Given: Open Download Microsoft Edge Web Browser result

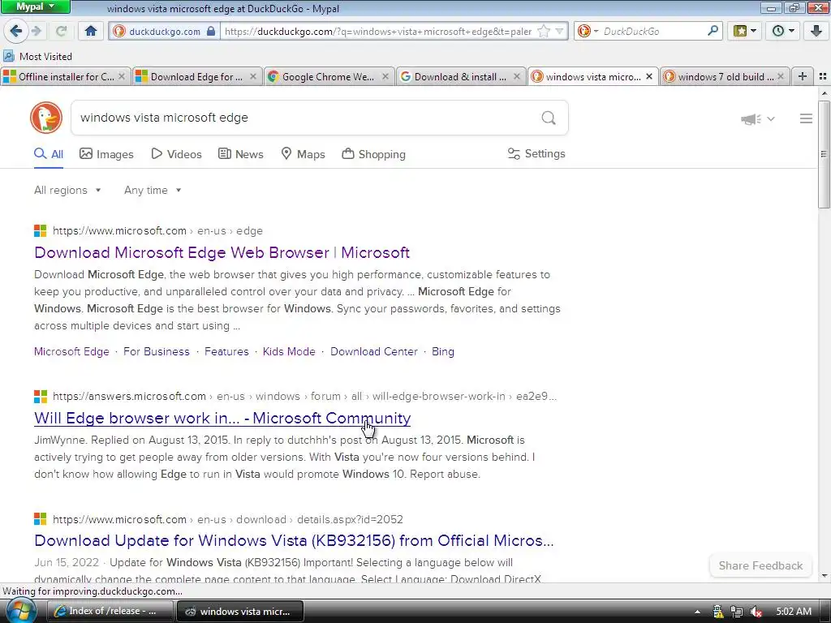Looking at the screenshot, I should (x=222, y=253).
